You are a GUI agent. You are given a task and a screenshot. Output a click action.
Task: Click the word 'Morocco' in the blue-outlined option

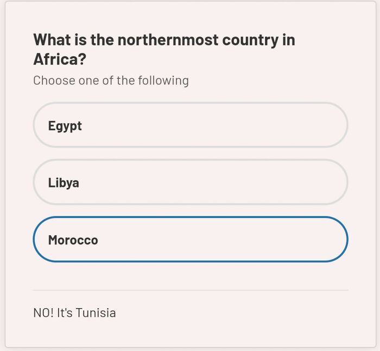[73, 240]
